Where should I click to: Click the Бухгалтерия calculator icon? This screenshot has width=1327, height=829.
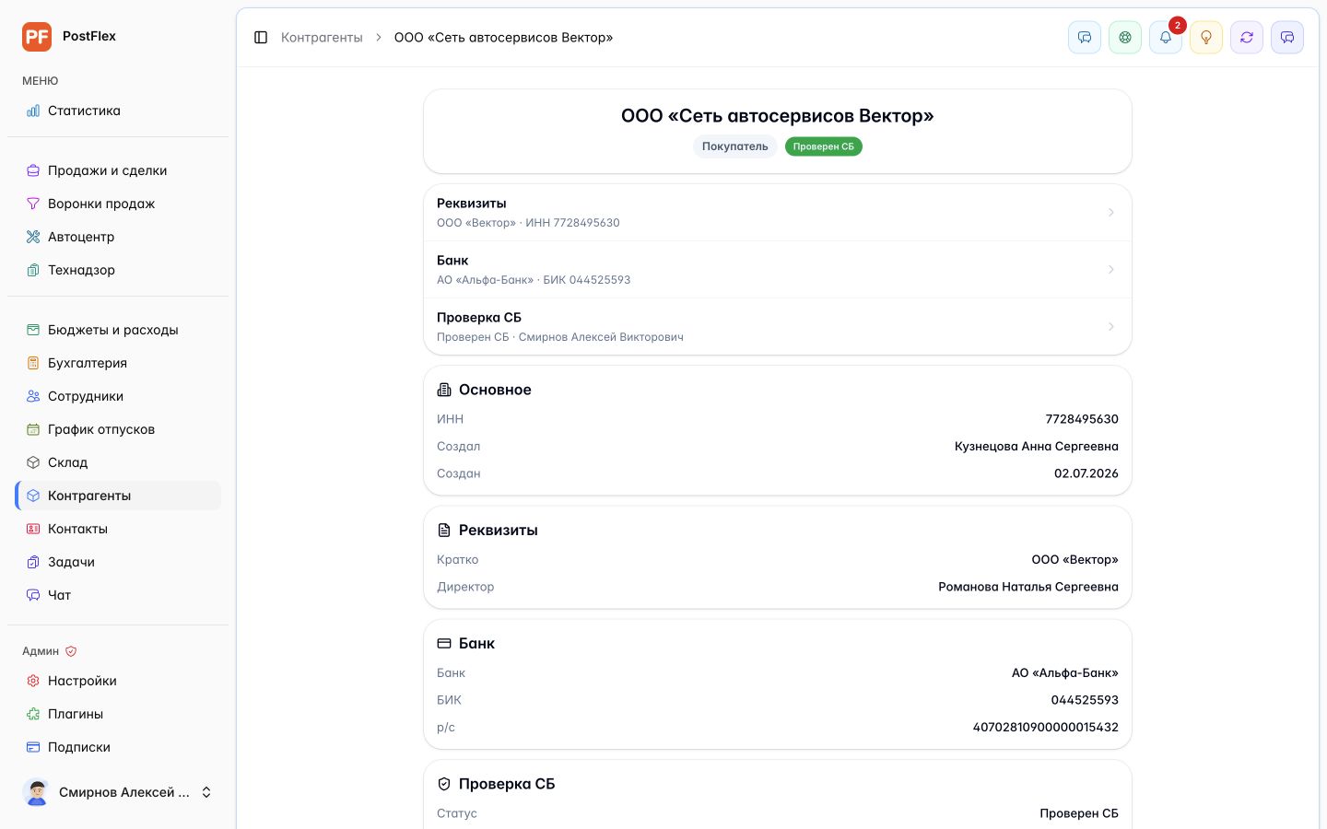point(33,363)
